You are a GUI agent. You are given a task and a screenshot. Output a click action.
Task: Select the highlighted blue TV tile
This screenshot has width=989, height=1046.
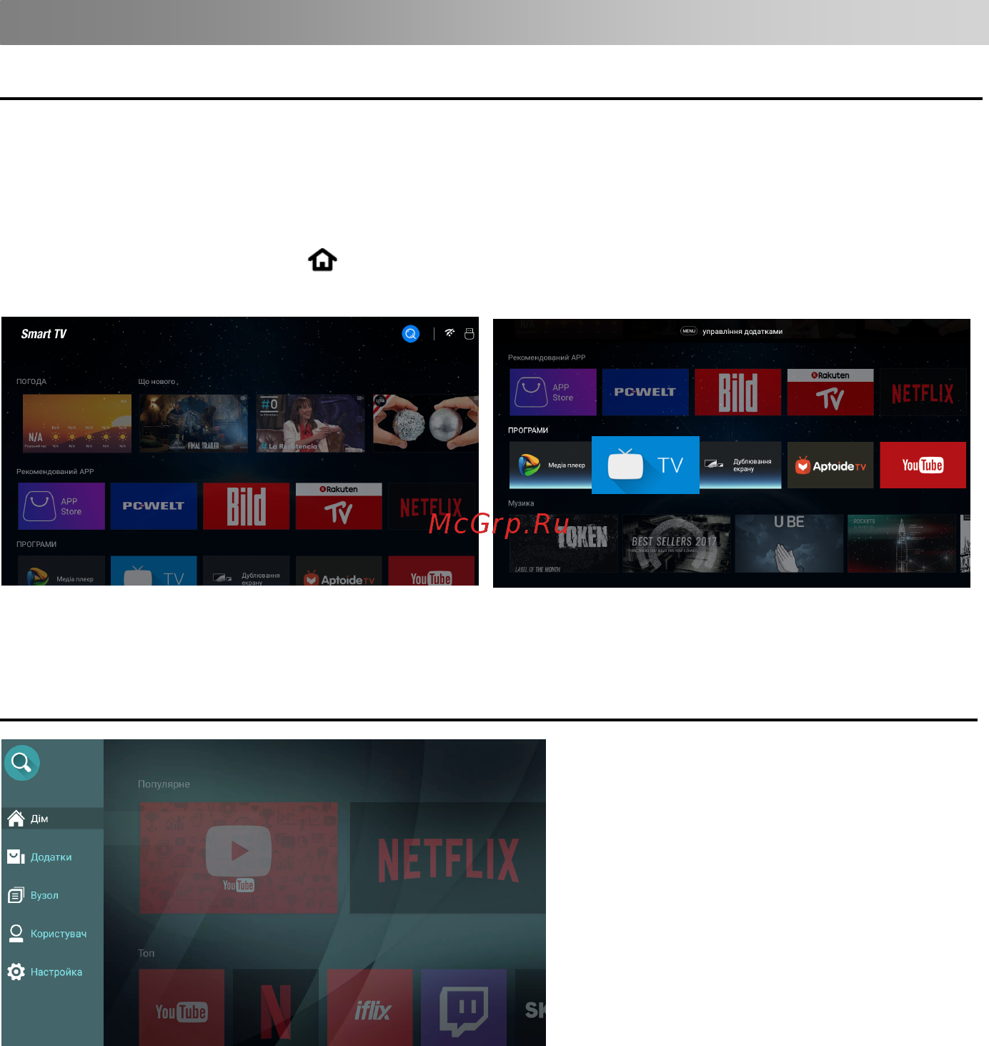645,465
